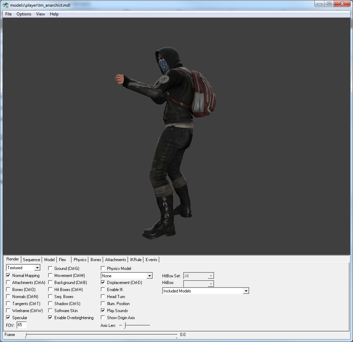Toggle the Ground (Ctrl-G) checkbox

(x=51, y=269)
